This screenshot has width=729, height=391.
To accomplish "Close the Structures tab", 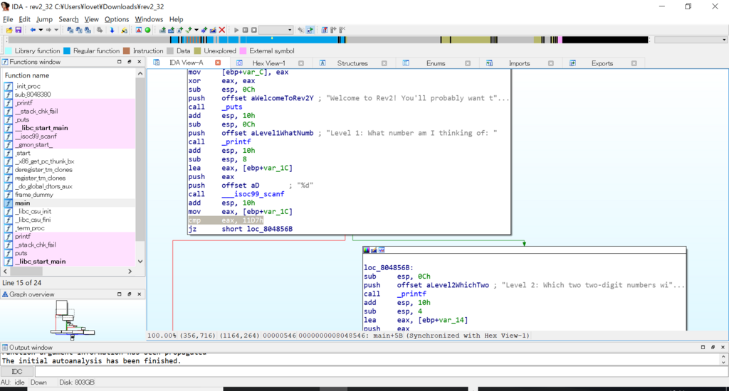I will (x=384, y=63).
